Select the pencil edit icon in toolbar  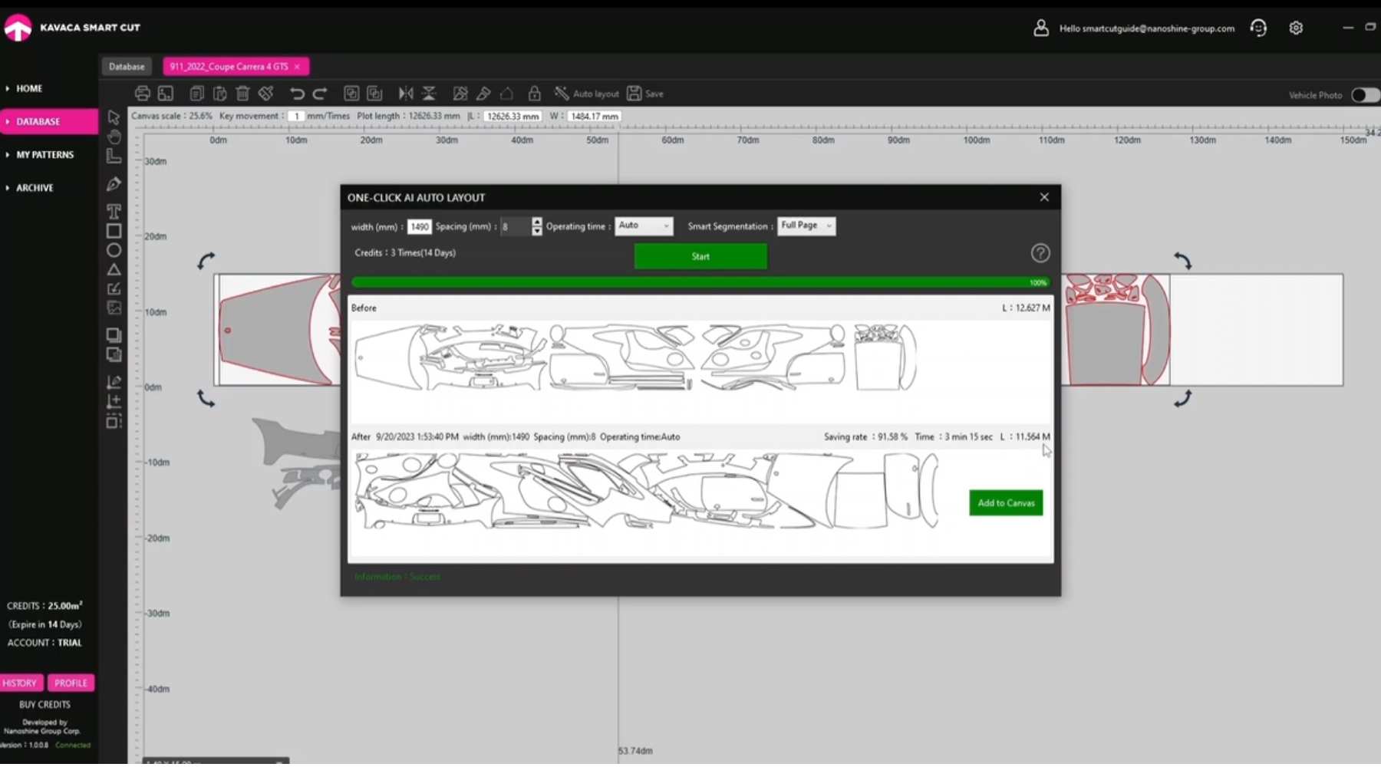tap(483, 94)
